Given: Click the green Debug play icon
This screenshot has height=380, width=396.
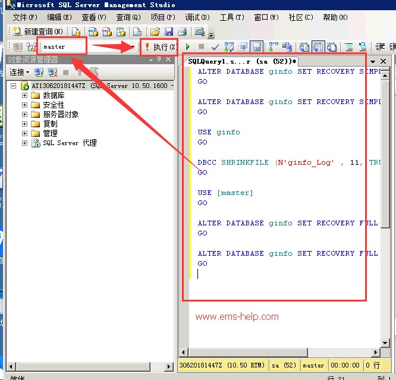Looking at the screenshot, I should pyautogui.click(x=188, y=47).
